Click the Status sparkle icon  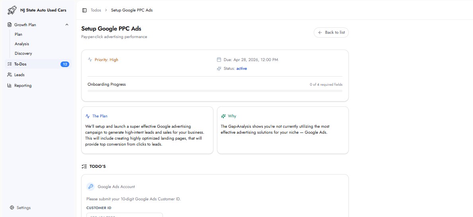tap(219, 69)
